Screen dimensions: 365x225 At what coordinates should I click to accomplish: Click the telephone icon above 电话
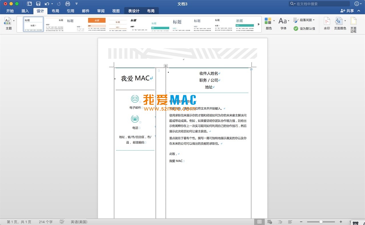point(135,119)
